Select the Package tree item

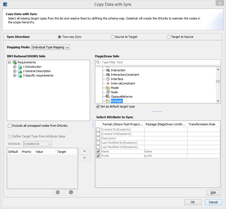(x=117, y=101)
